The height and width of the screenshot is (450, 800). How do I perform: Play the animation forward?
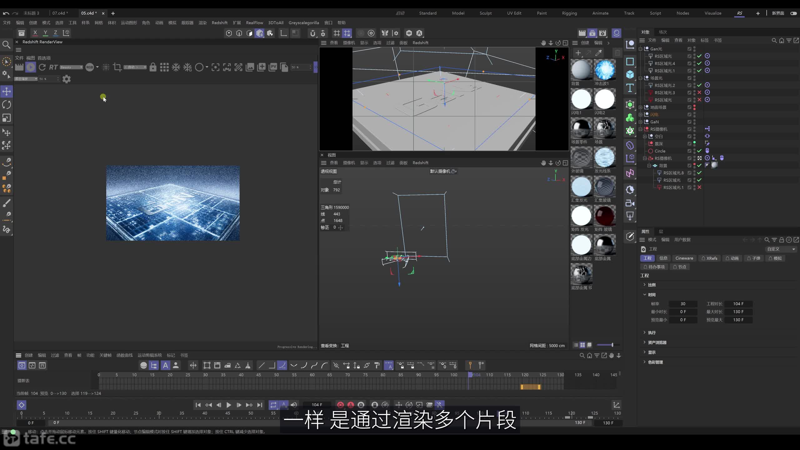coord(229,405)
